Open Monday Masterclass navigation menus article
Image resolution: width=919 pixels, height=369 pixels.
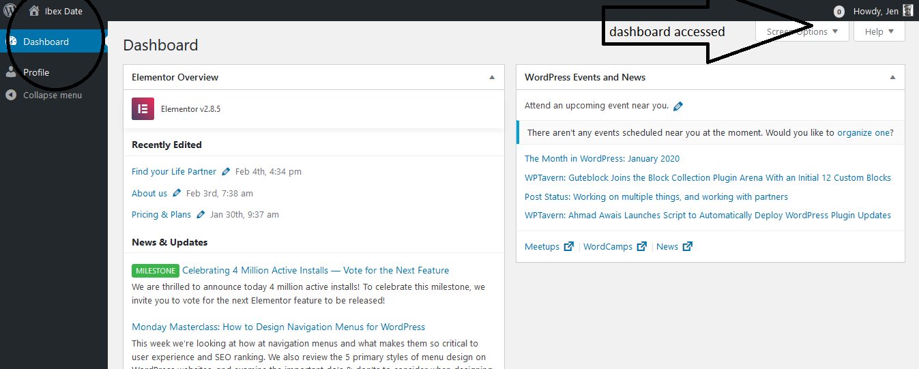278,327
